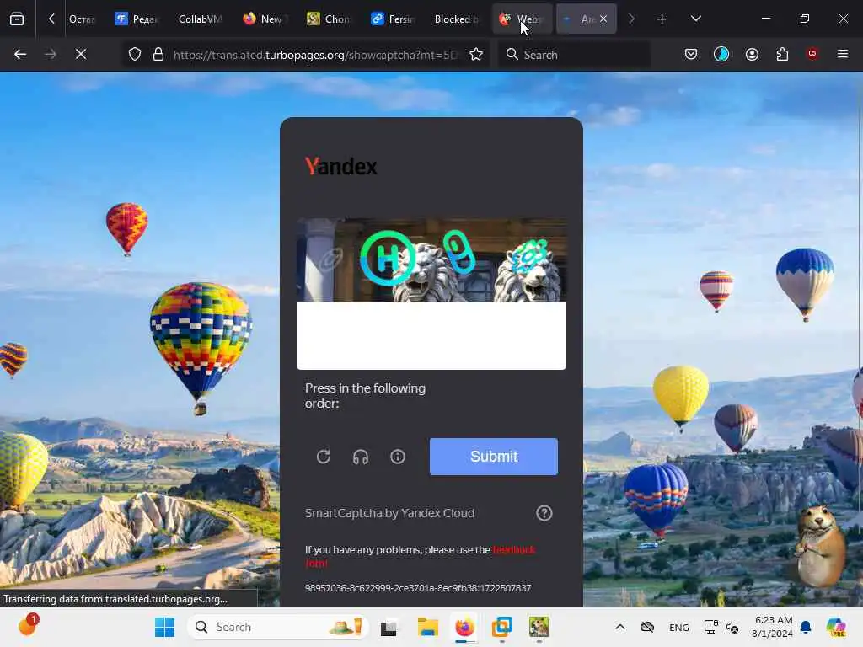Refresh the captcha image
The image size is (863, 647).
tap(324, 457)
